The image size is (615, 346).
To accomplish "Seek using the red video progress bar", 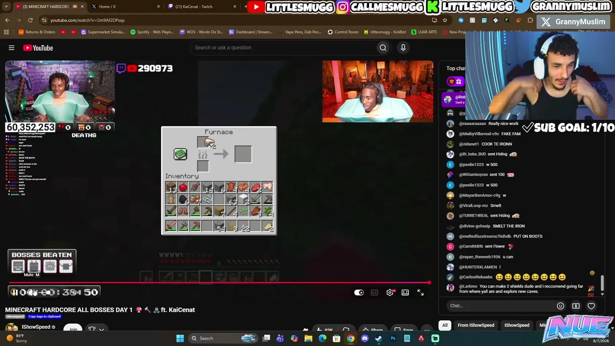I will click(x=220, y=283).
